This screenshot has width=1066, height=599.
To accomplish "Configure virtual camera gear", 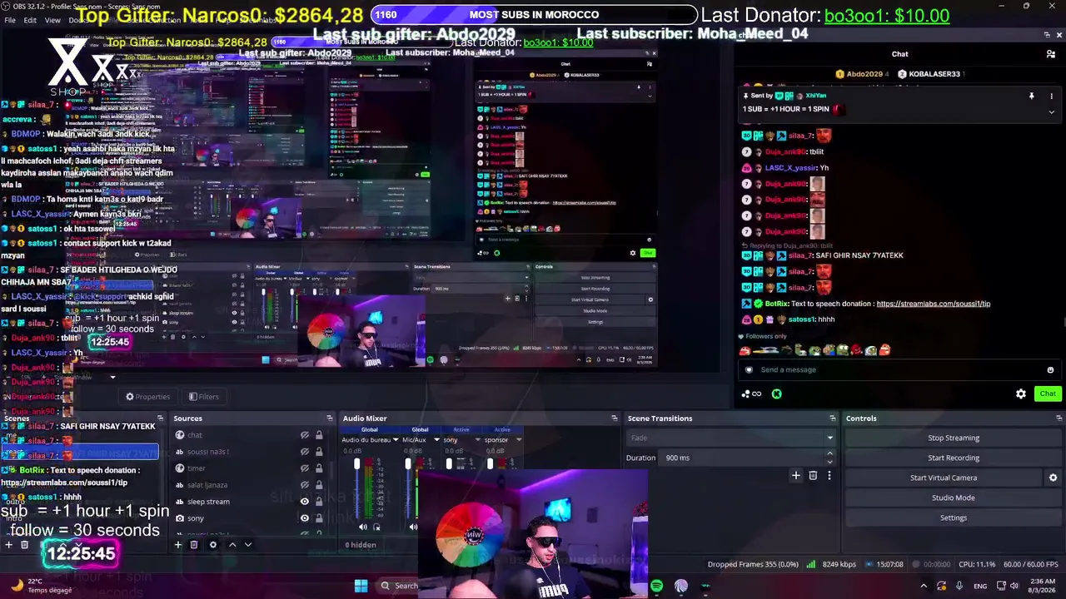I will click(1053, 478).
